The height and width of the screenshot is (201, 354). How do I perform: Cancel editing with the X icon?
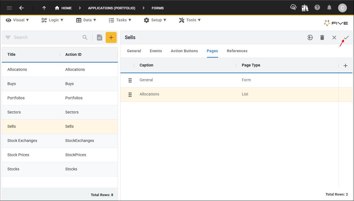click(x=334, y=37)
